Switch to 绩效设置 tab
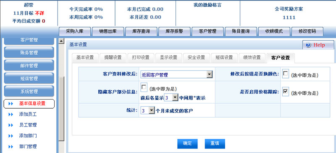The height and width of the screenshot is (153, 336). coord(252,57)
